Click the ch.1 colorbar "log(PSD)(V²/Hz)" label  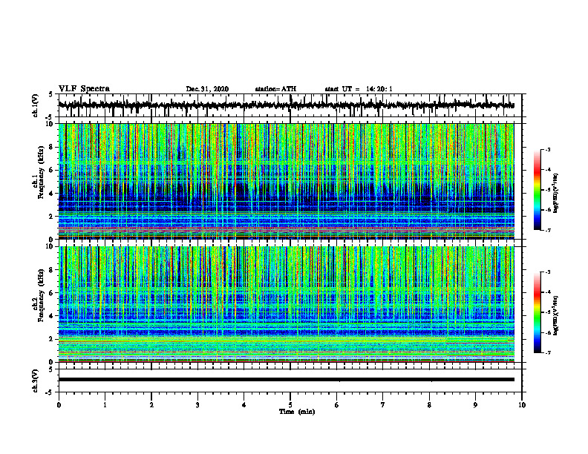(556, 194)
